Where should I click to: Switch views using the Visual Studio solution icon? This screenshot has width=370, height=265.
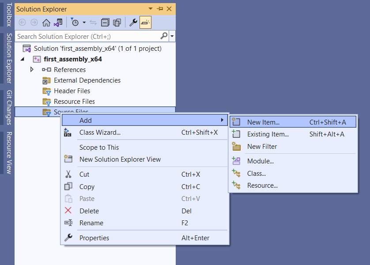coord(58,23)
